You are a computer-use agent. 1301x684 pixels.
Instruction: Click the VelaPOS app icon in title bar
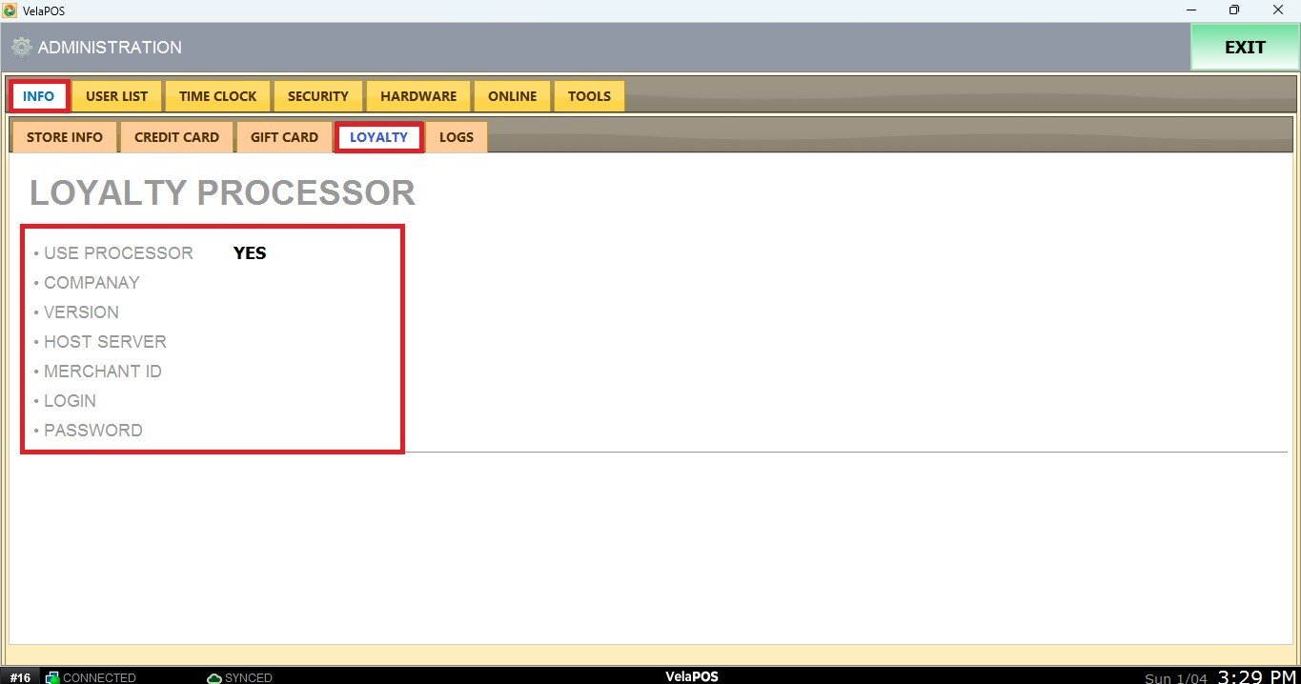10,10
